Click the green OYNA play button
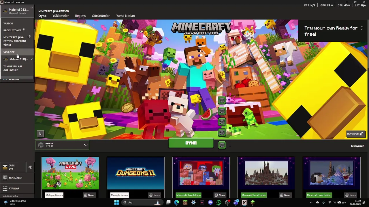The image size is (369, 207). pyautogui.click(x=191, y=143)
